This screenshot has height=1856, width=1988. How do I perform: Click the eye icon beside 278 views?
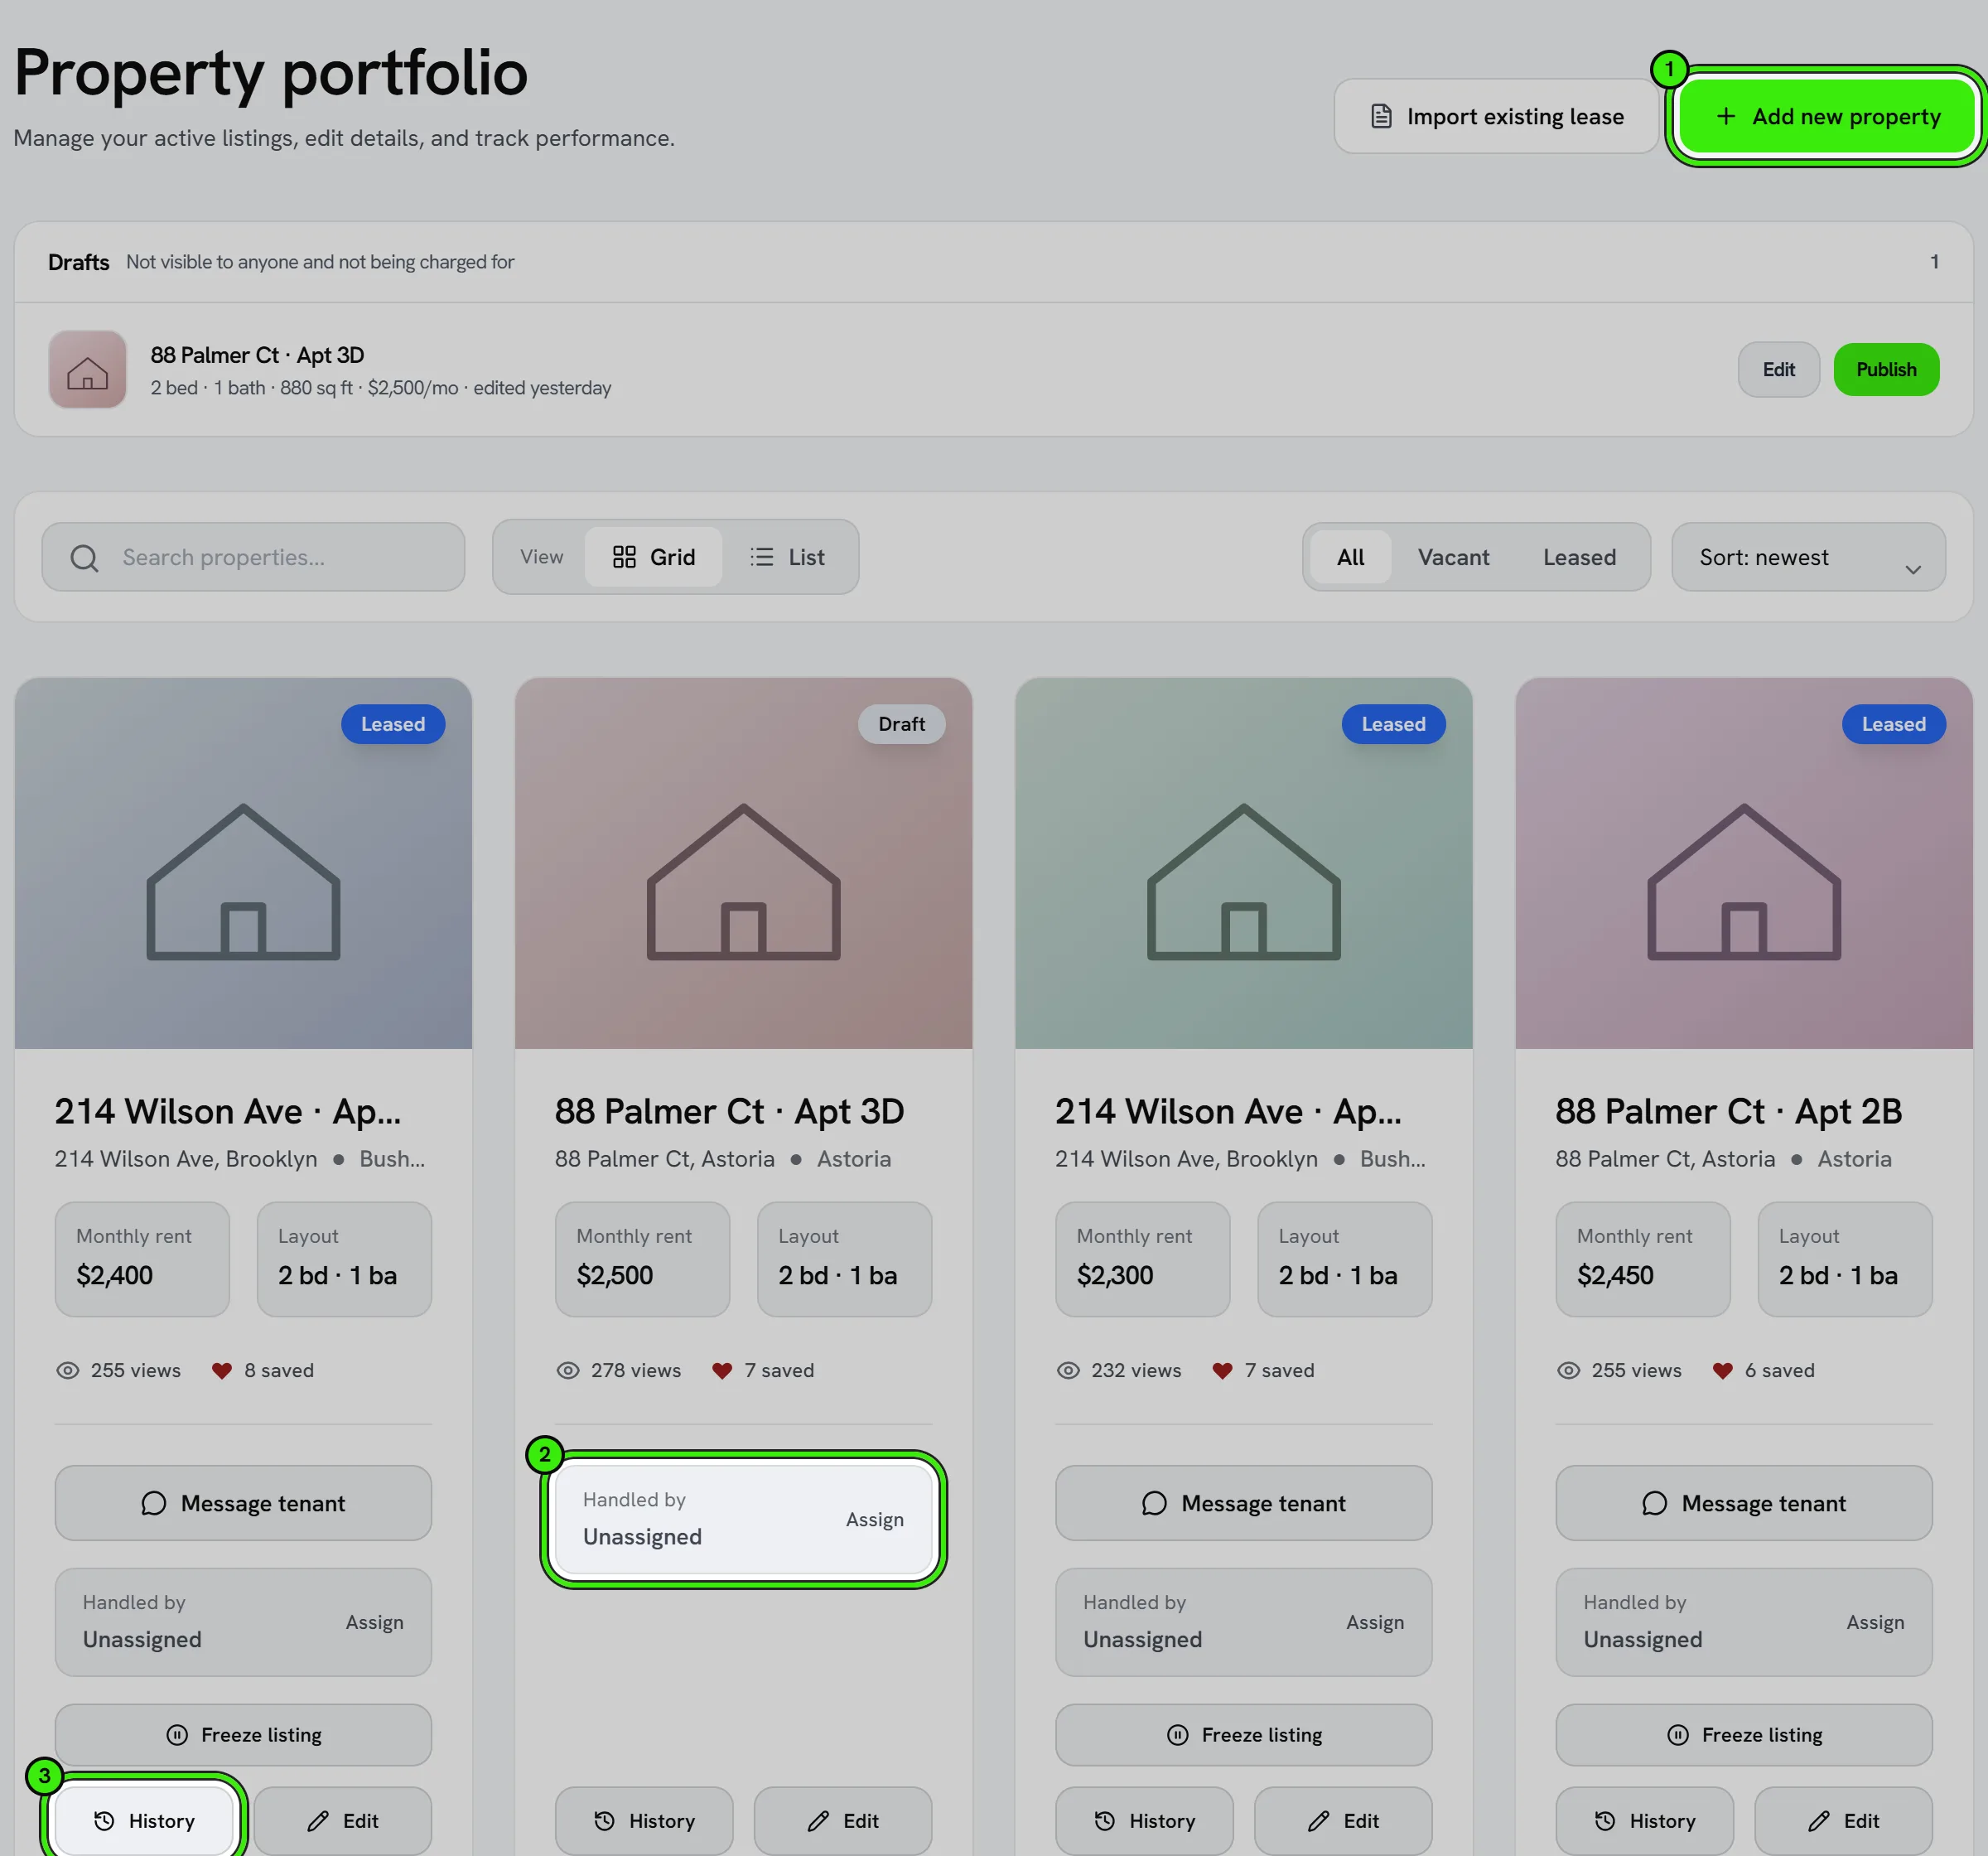point(568,1370)
